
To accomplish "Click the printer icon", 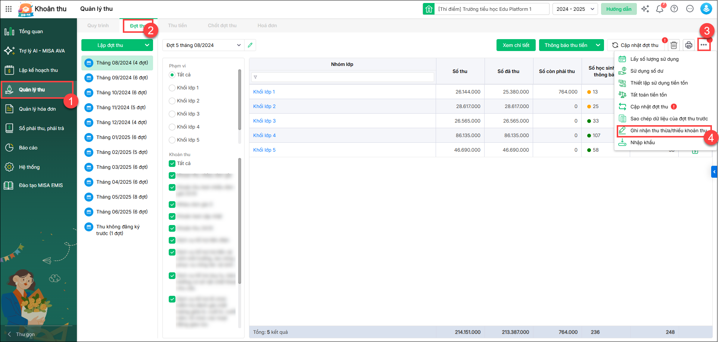I will pos(688,45).
